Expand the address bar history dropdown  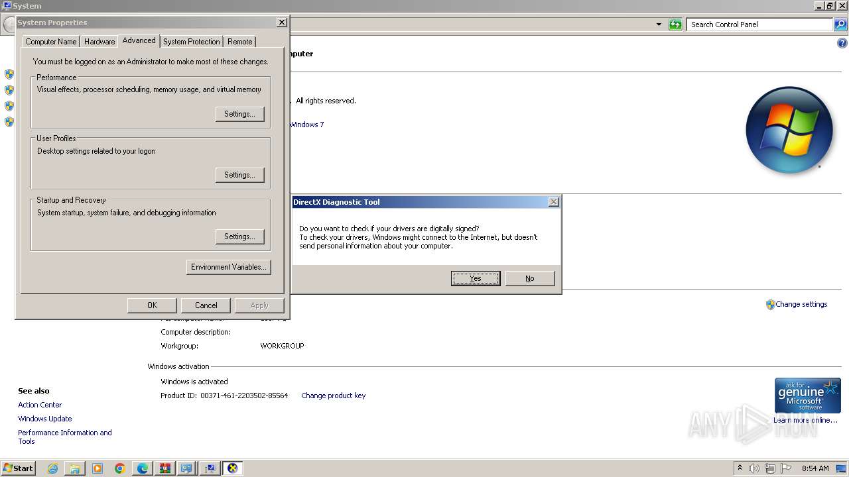tap(659, 25)
